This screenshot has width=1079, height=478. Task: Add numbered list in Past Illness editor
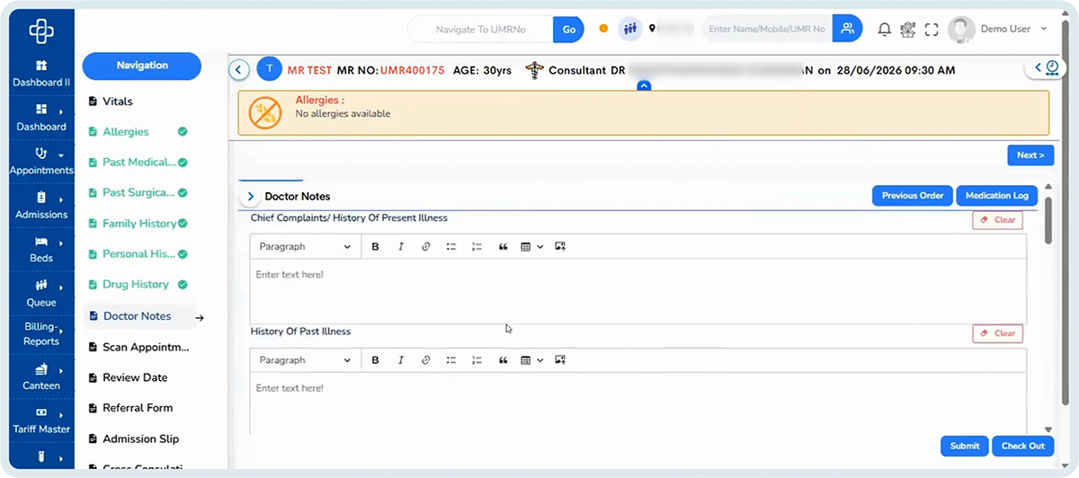(477, 360)
